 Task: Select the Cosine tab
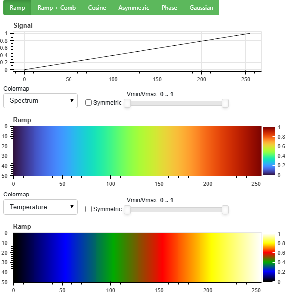pos(97,8)
